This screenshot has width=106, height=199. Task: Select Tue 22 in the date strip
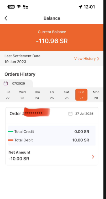coord(8,95)
